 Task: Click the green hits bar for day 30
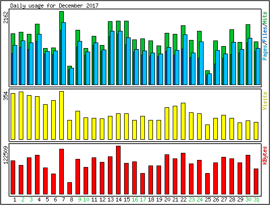248,31
